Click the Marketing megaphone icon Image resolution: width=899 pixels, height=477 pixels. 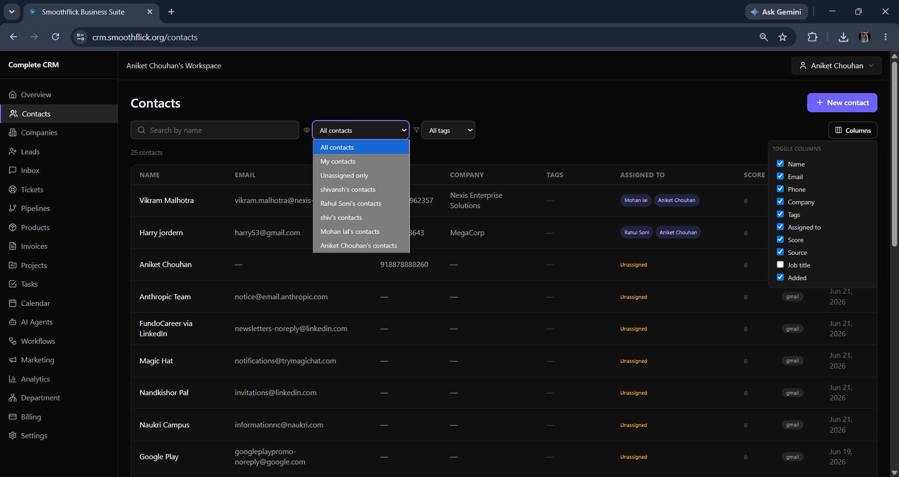click(x=13, y=360)
